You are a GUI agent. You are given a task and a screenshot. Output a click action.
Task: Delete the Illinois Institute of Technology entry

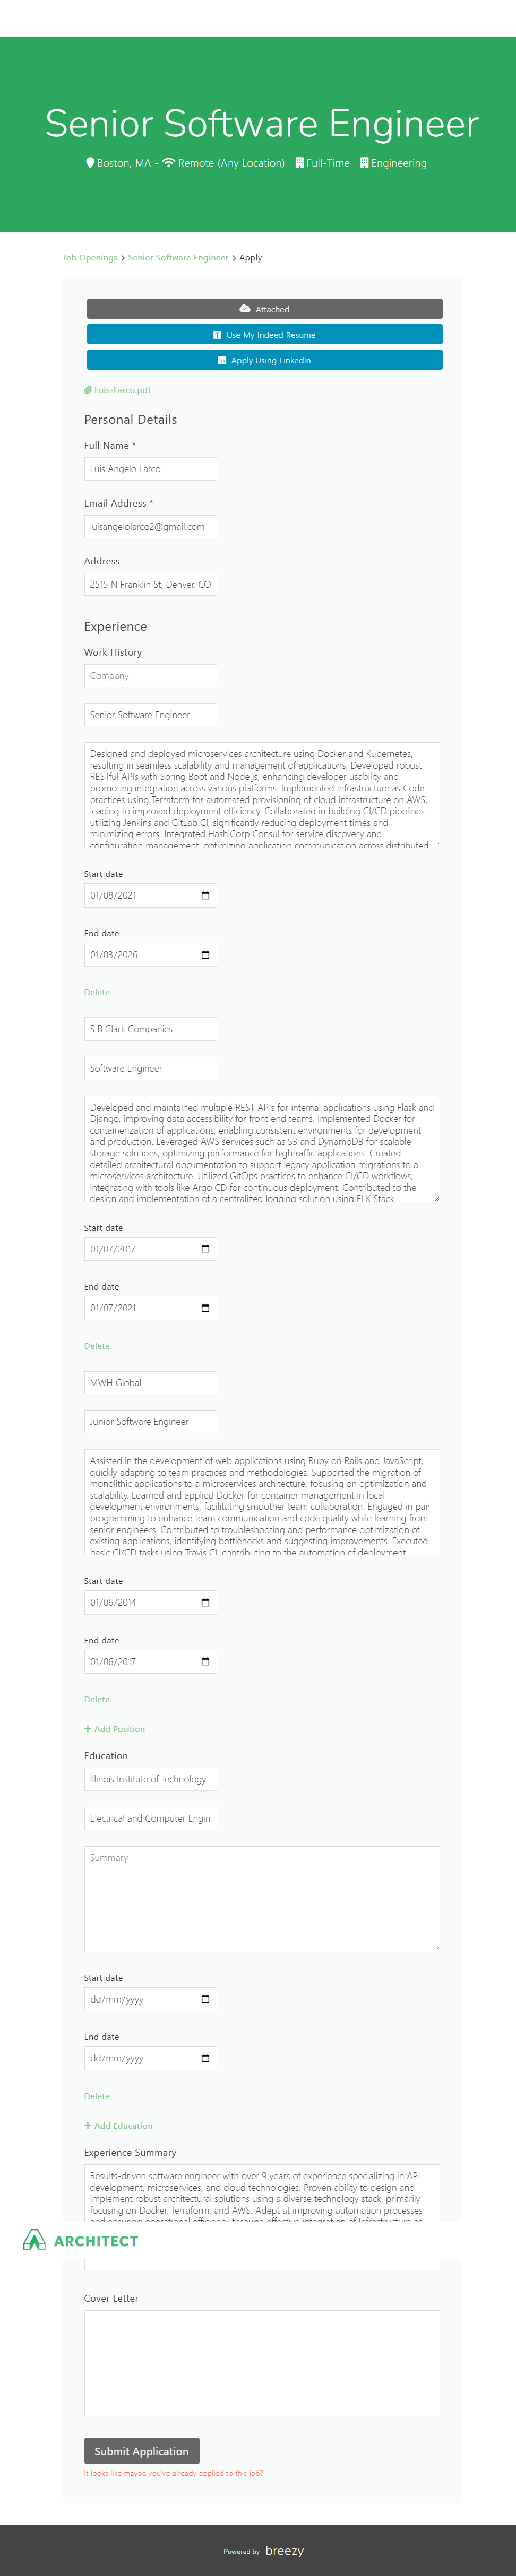pos(97,2096)
